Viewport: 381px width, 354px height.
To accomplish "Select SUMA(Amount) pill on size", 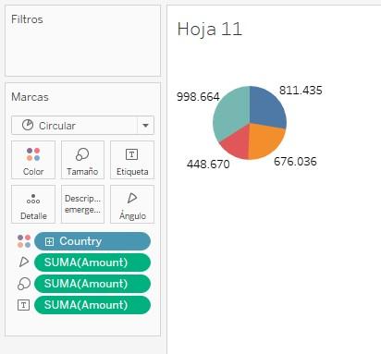I will pos(92,284).
